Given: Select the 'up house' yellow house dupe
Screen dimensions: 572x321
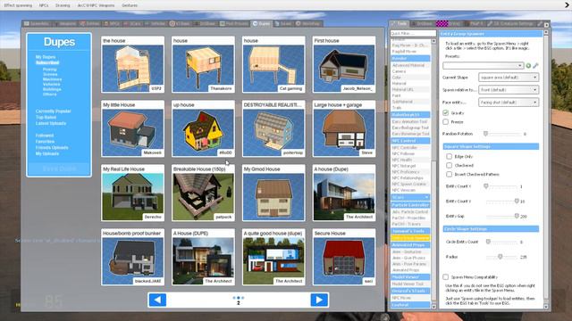Looking at the screenshot, I should (203, 128).
